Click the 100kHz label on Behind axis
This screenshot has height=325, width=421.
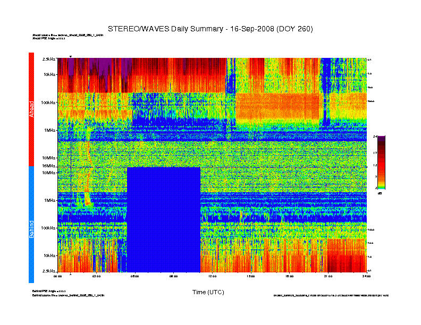pos(48,228)
